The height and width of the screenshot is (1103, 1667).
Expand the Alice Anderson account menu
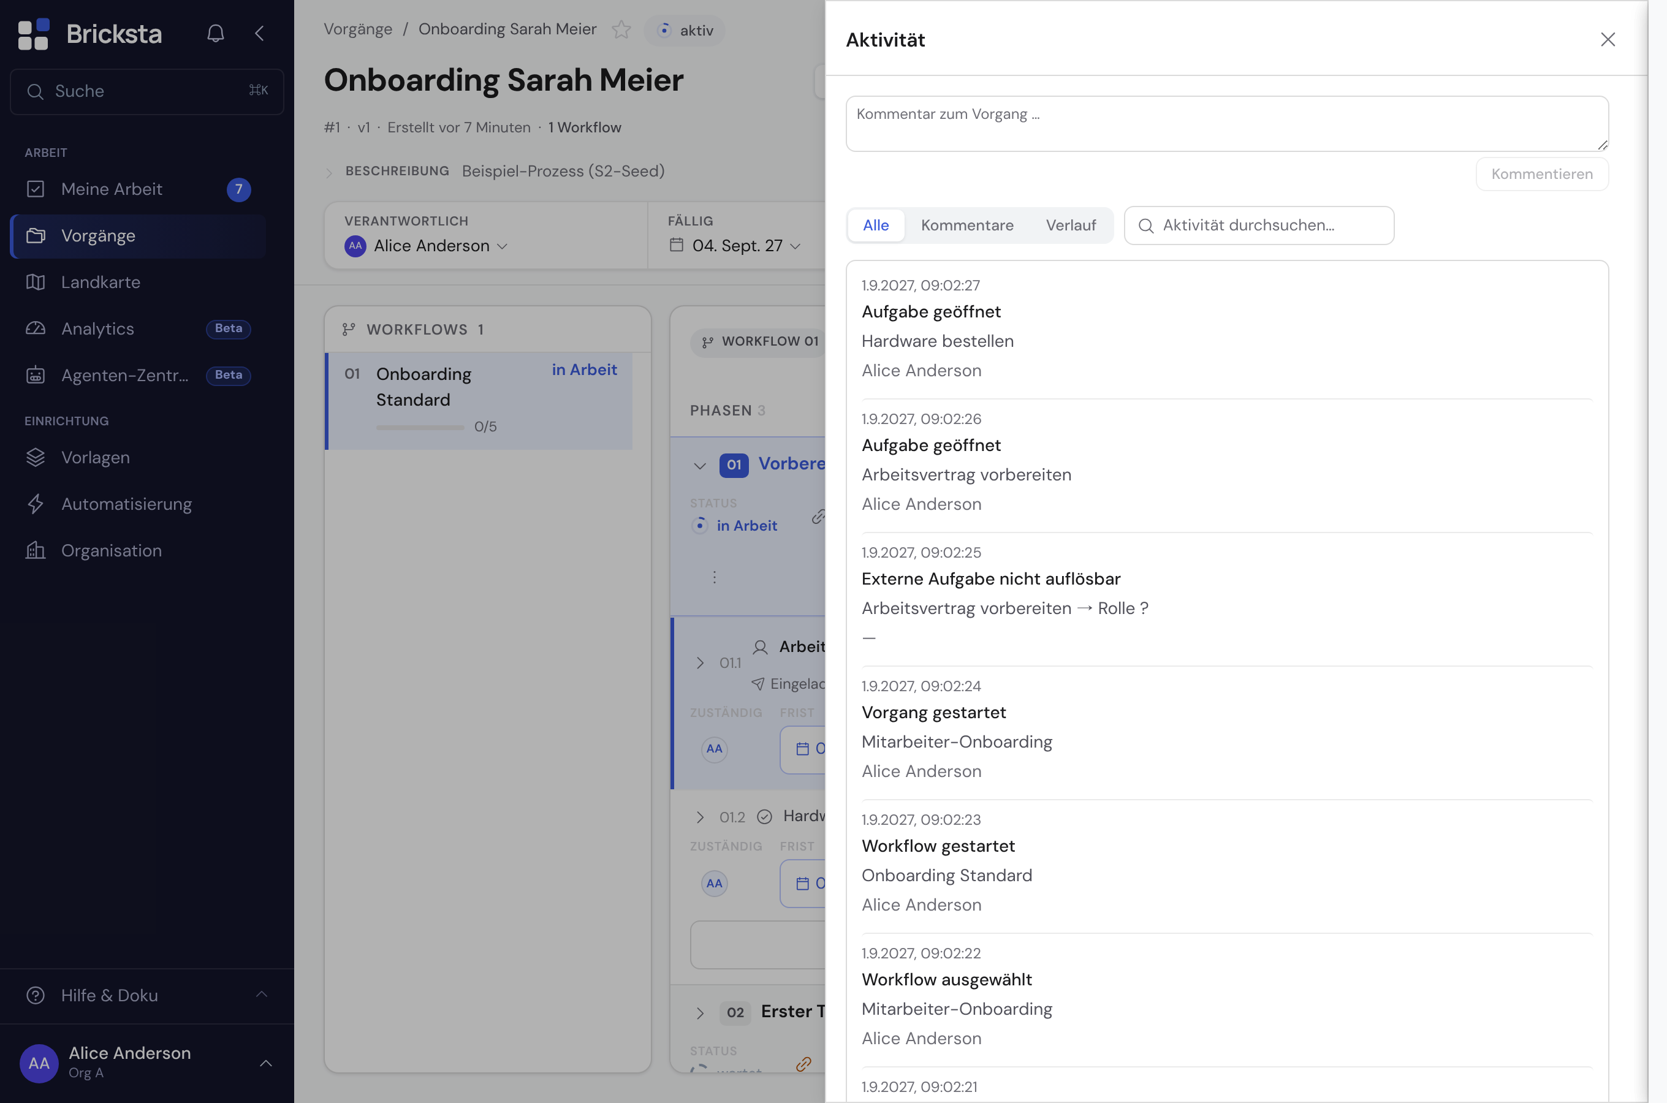pos(266,1063)
